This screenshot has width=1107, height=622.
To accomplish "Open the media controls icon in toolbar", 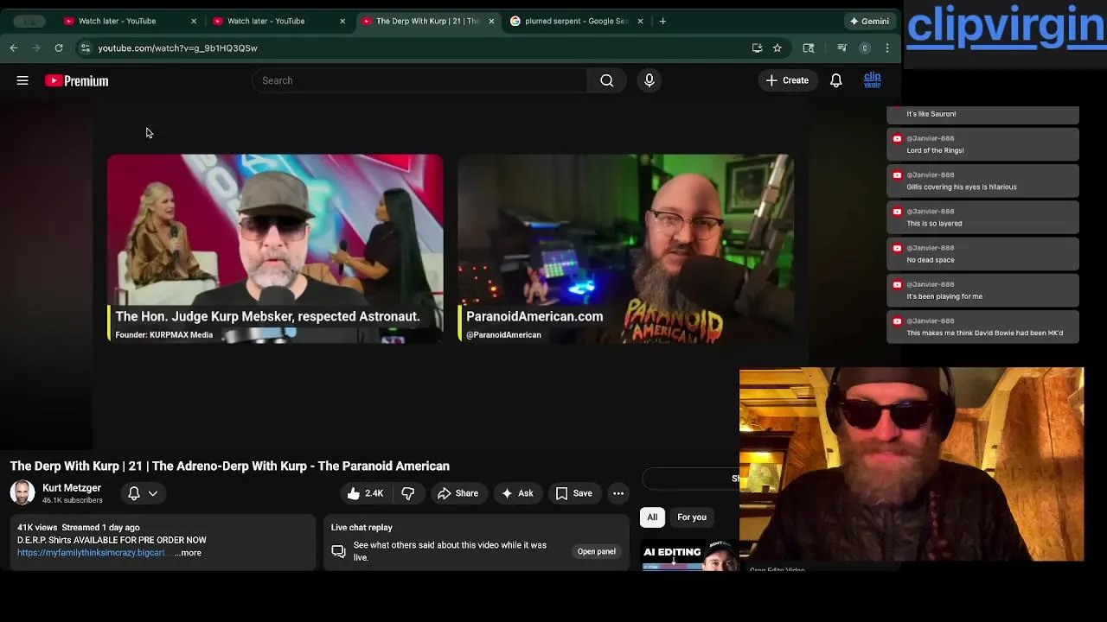I will click(842, 48).
